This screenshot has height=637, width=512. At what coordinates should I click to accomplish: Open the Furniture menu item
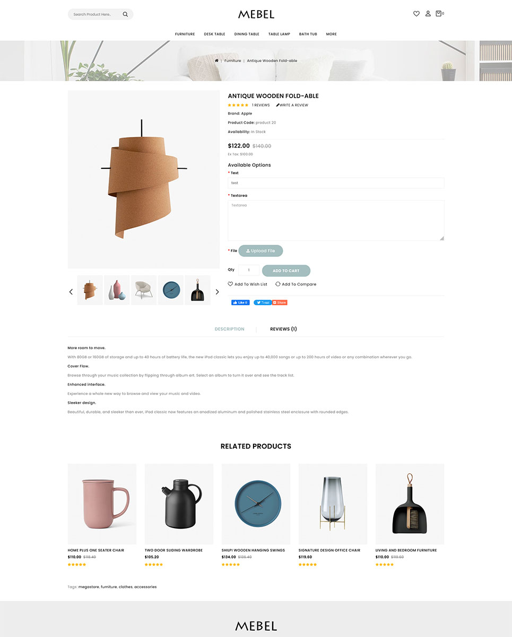click(185, 34)
